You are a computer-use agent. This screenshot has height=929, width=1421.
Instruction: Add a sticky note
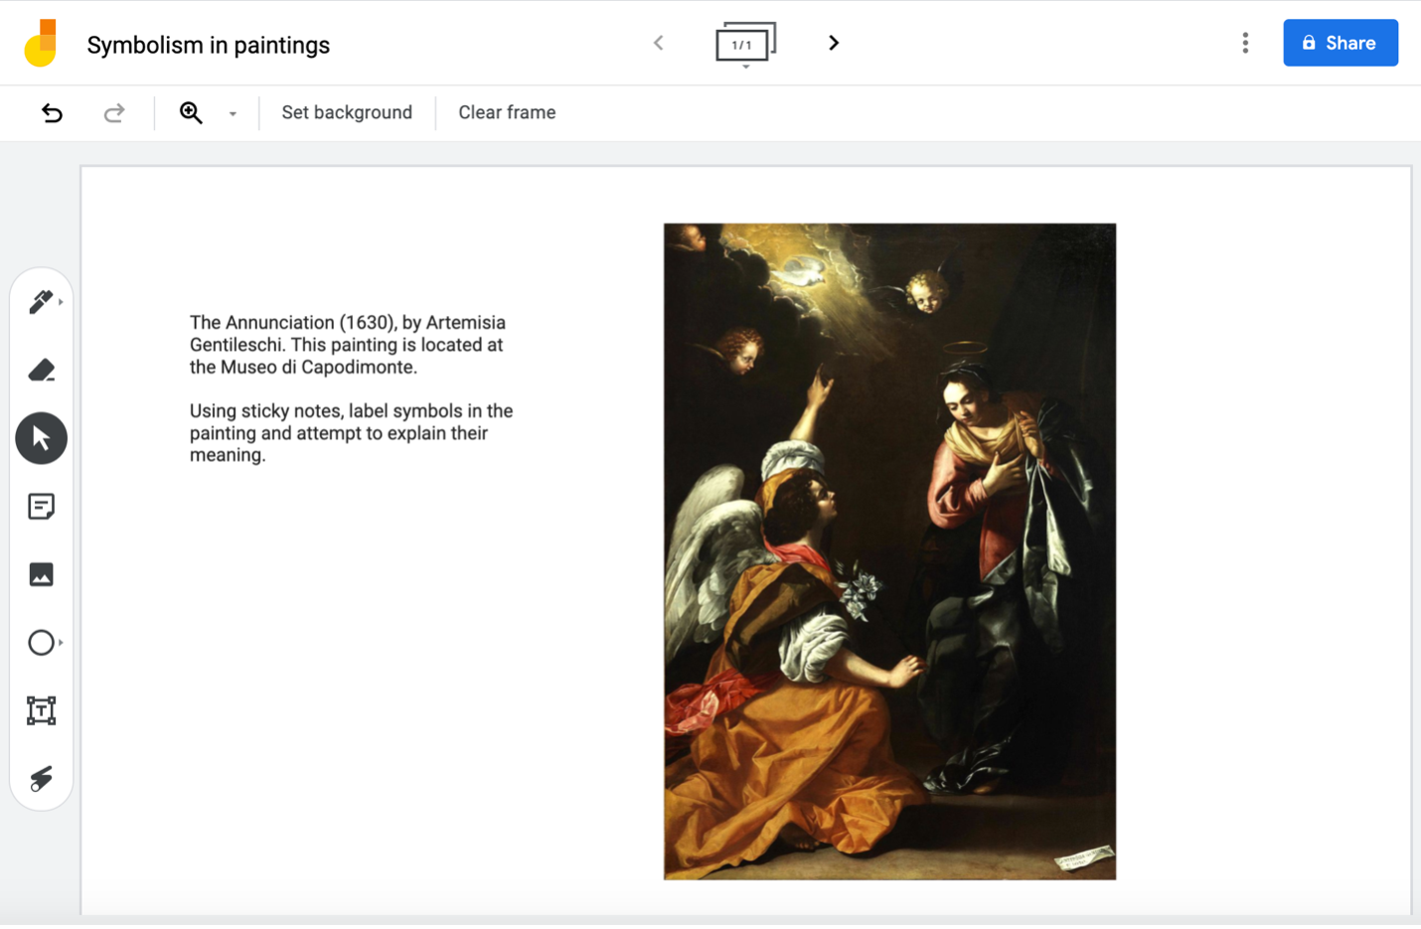(42, 507)
